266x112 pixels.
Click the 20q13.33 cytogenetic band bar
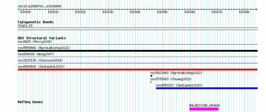[137, 29]
